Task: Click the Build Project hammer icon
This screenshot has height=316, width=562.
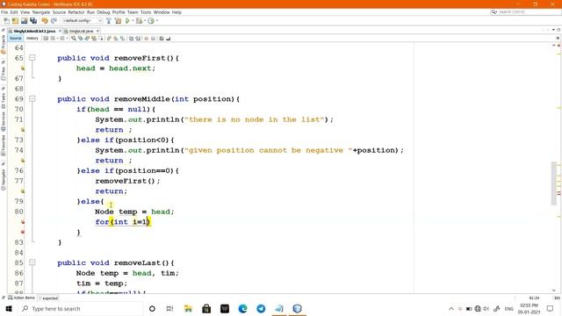Action: [109, 21]
